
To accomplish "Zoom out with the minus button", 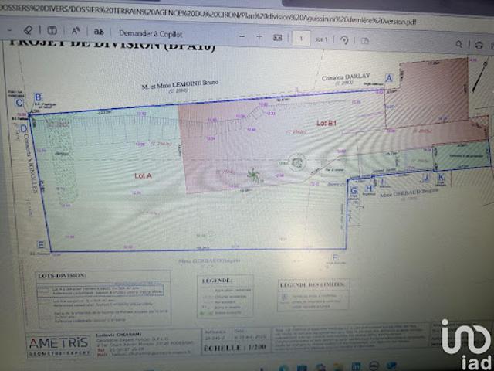I will pos(242,36).
